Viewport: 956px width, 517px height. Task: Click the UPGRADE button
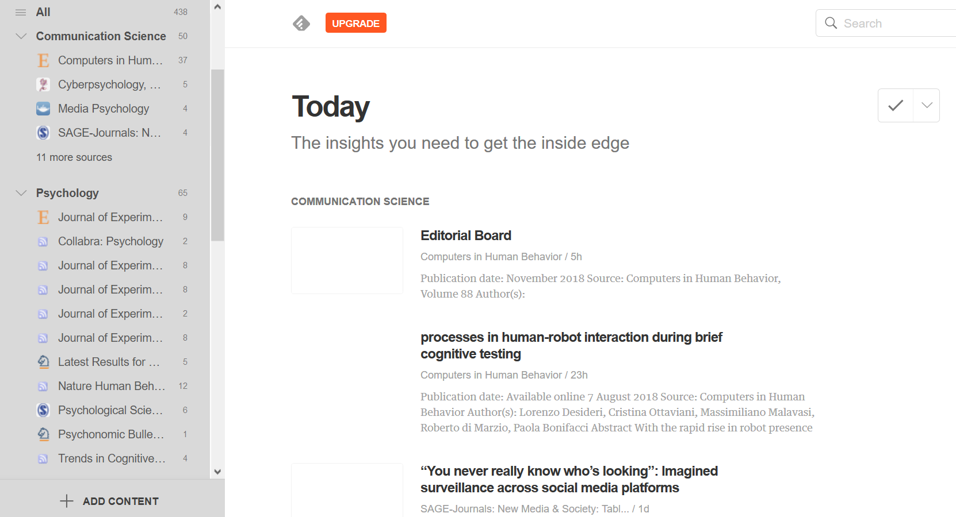(x=356, y=23)
